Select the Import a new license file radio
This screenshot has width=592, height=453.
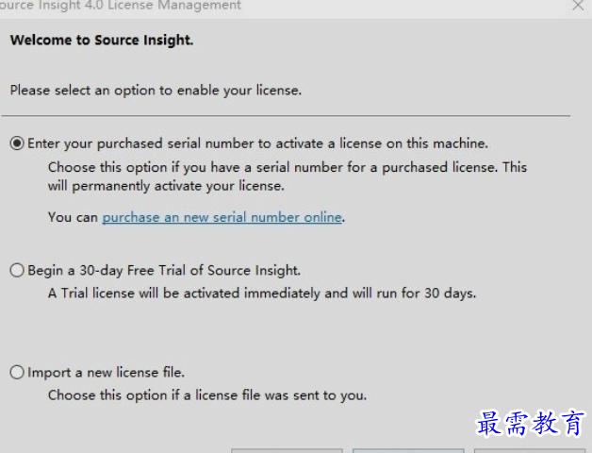pos(17,373)
